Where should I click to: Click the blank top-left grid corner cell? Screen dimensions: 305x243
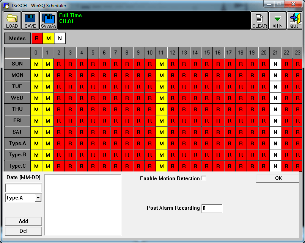pyautogui.click(x=17, y=53)
